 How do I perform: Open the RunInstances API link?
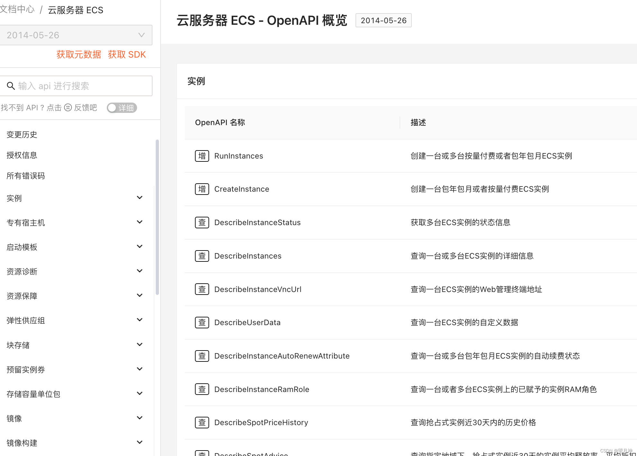pyautogui.click(x=239, y=156)
